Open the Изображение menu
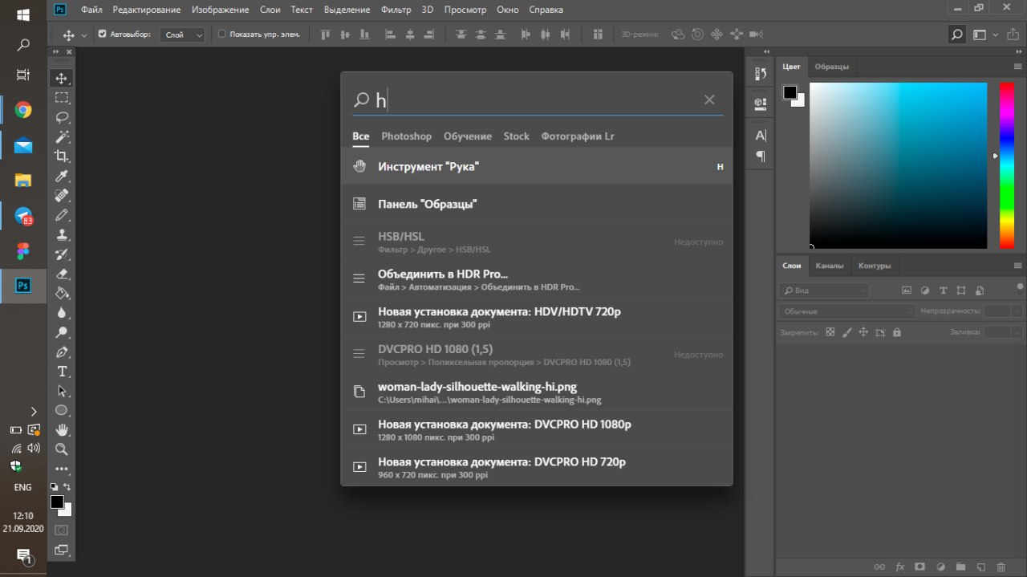Viewport: 1027px width, 577px height. coord(222,10)
